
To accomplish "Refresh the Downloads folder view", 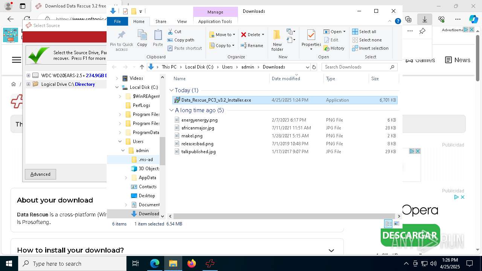I will [x=314, y=67].
